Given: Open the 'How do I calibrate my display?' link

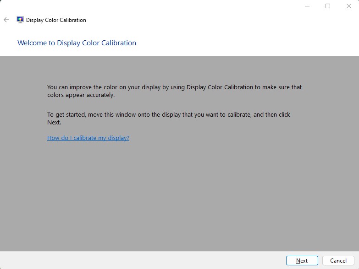Looking at the screenshot, I should [88, 138].
